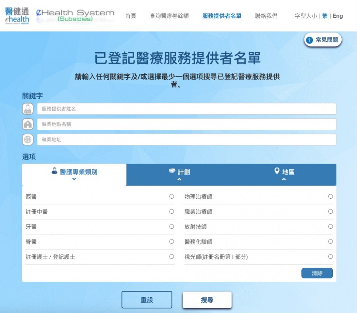Select the 物理治療師 radio option

(x=331, y=197)
